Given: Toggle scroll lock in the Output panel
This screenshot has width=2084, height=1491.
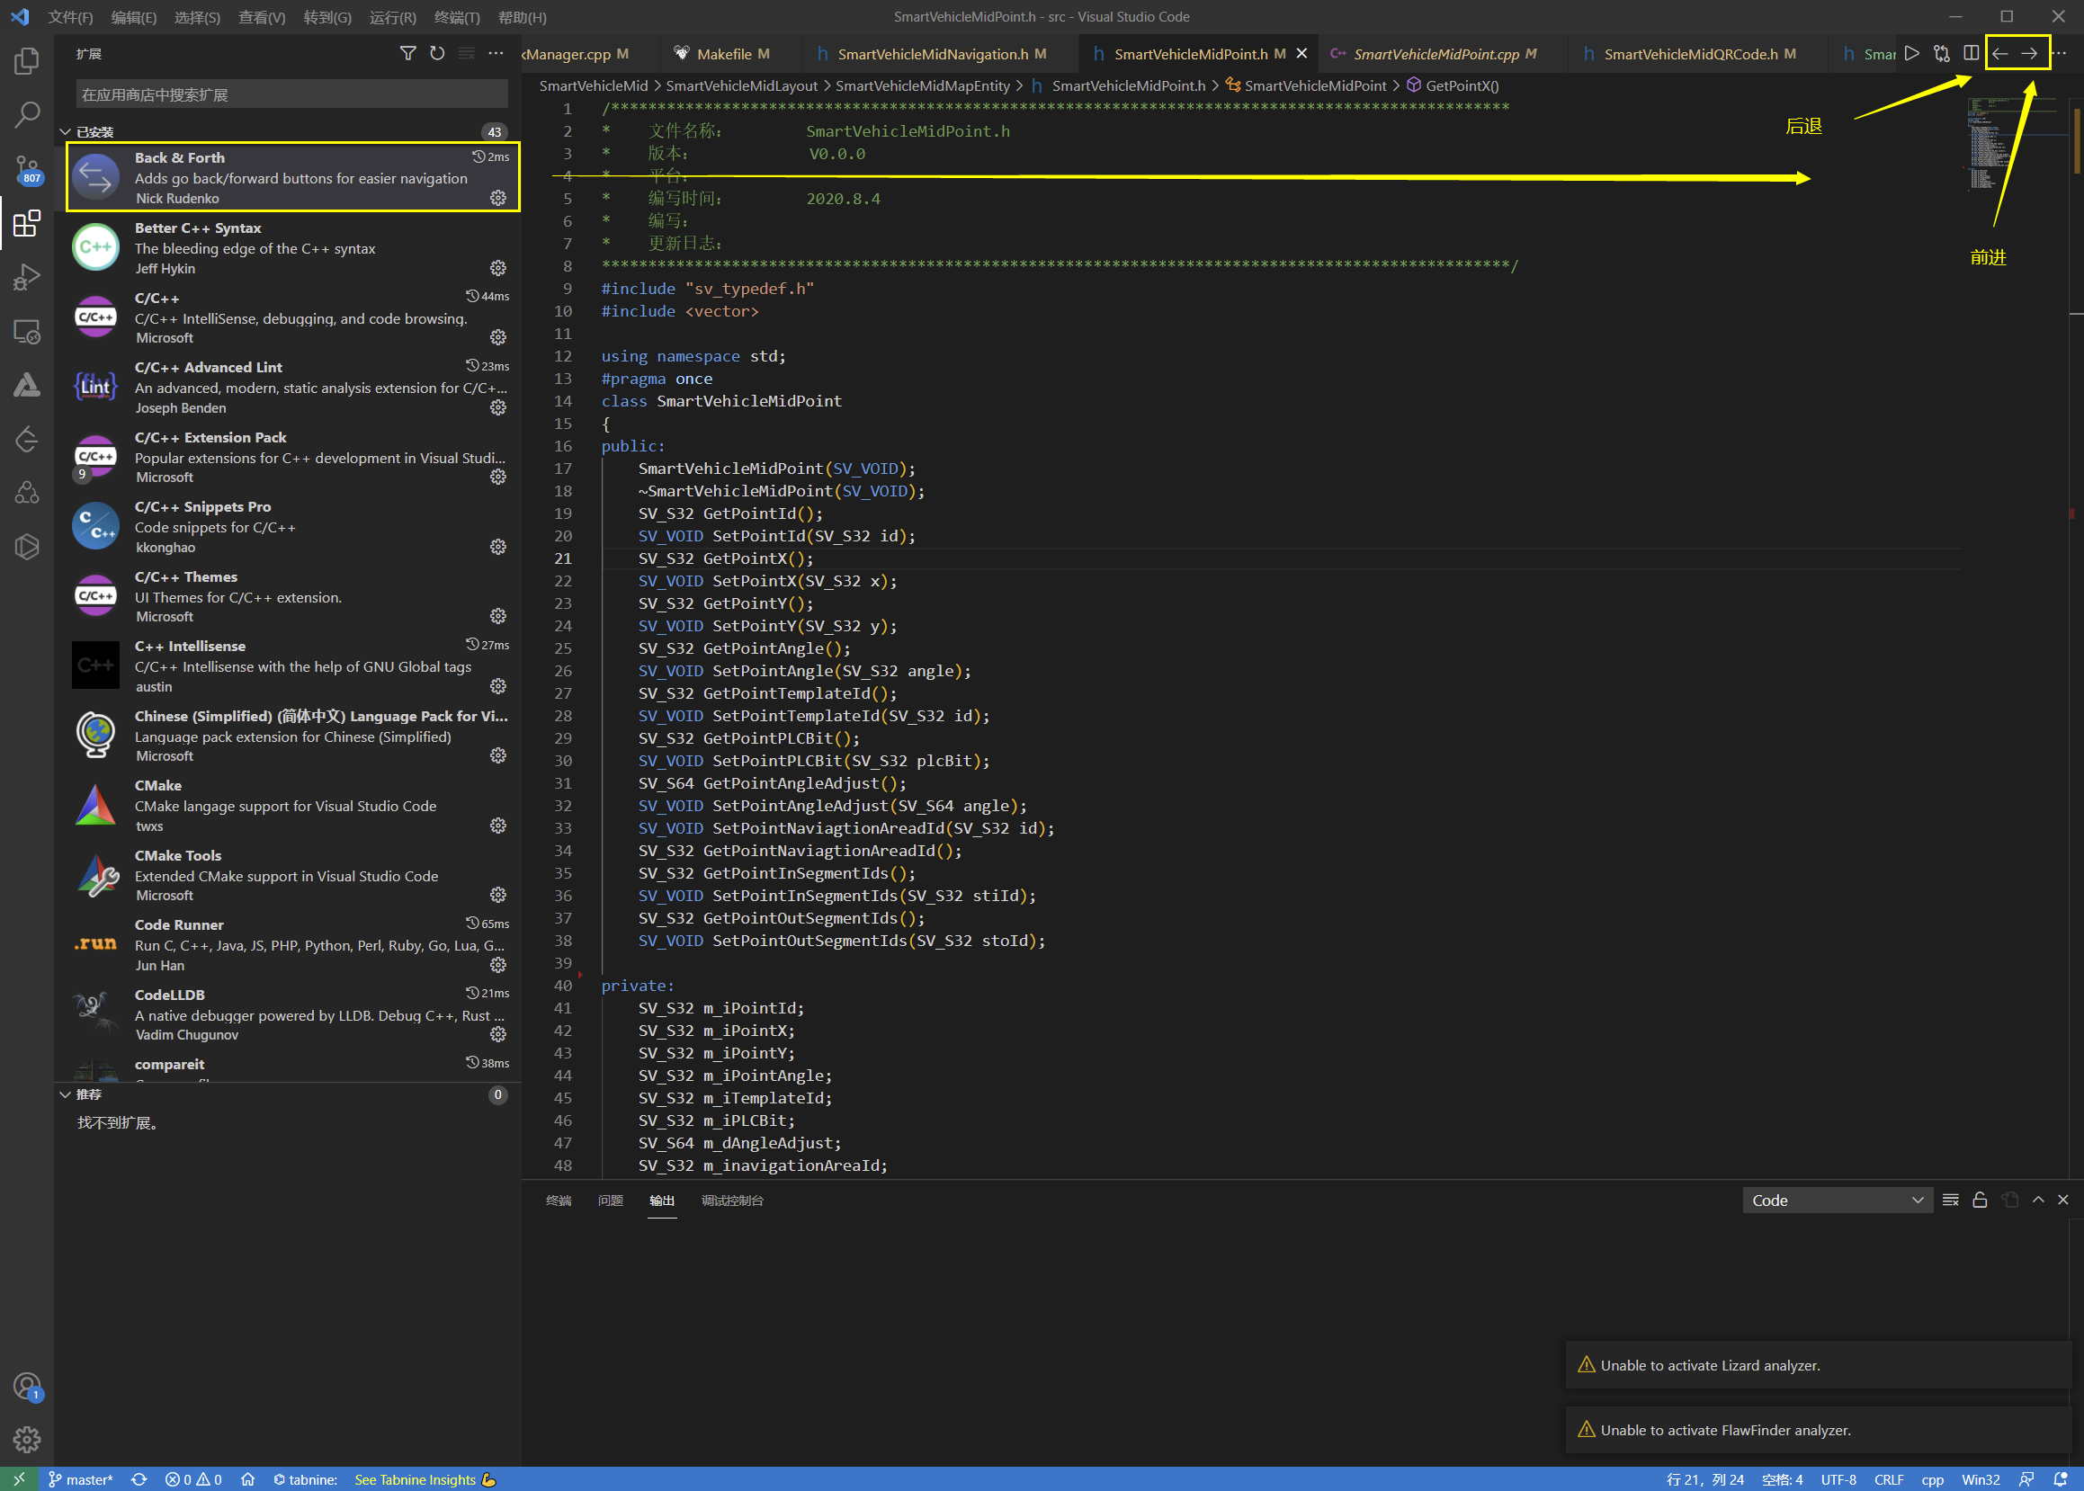Looking at the screenshot, I should [x=1979, y=1200].
